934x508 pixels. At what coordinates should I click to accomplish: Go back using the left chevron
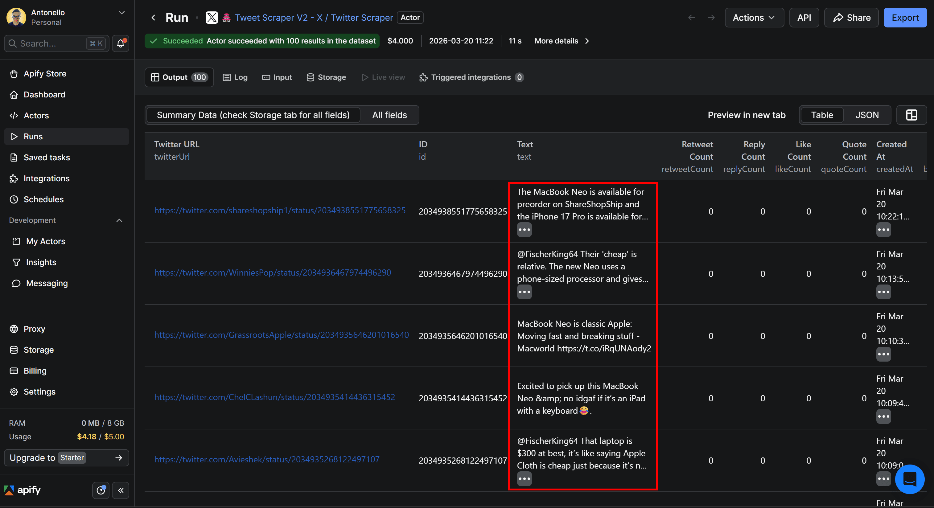tap(153, 17)
